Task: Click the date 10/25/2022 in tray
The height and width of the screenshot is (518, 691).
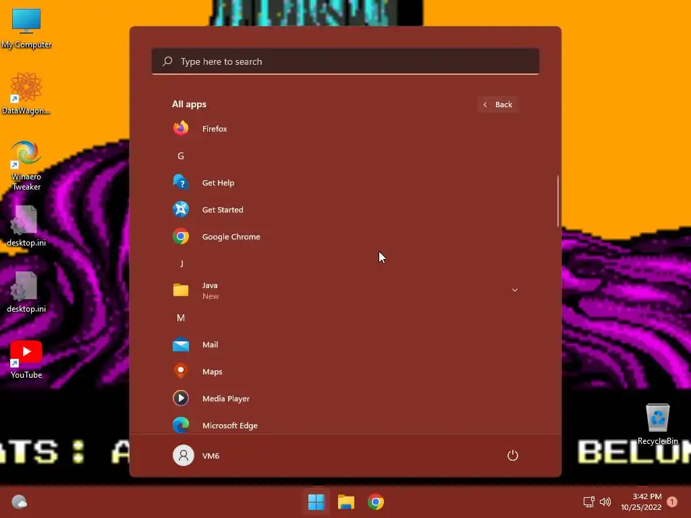Action: pos(641,507)
